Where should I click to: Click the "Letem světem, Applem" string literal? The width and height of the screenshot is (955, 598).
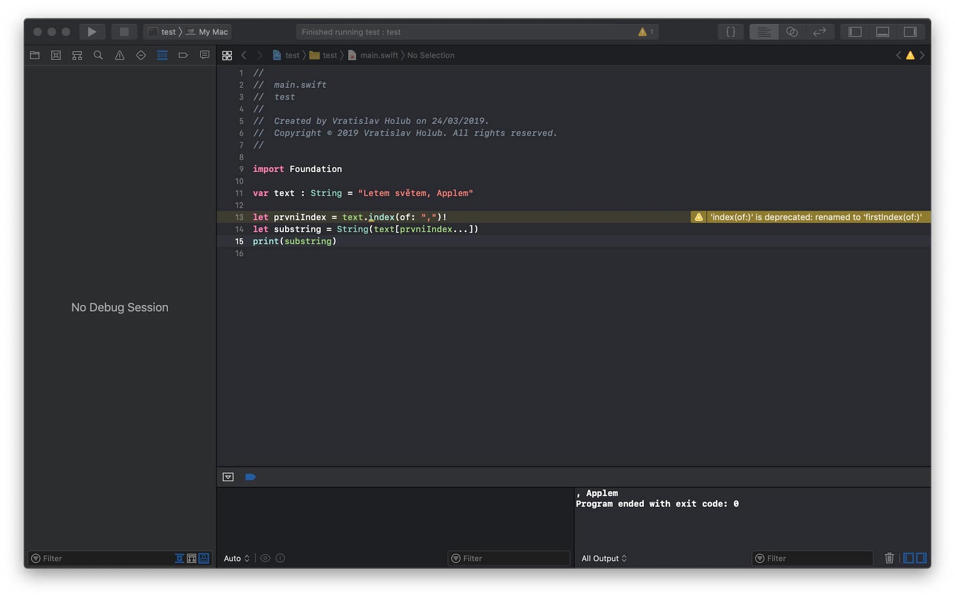click(x=415, y=193)
